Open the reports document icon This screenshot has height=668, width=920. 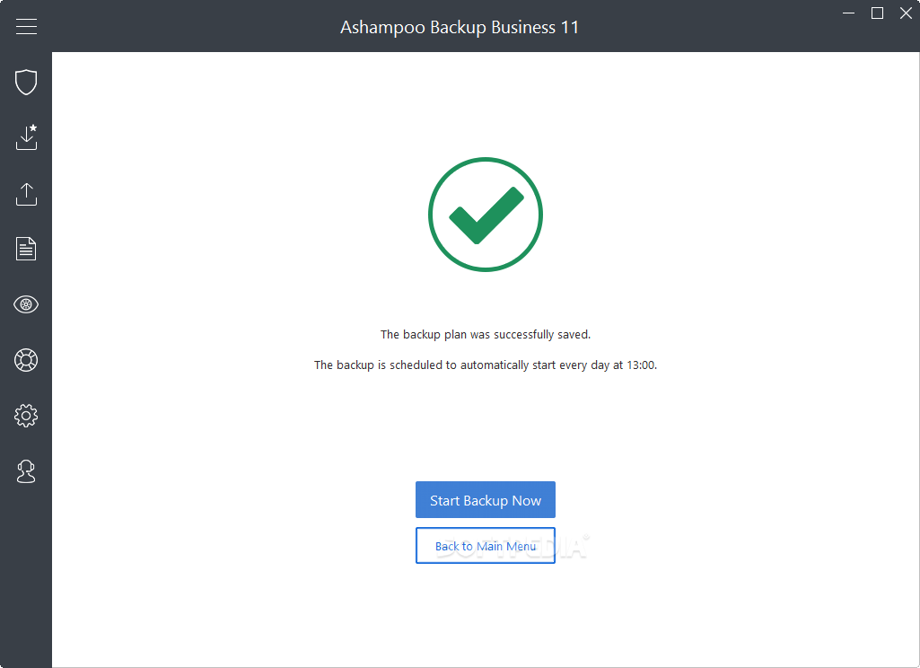point(26,249)
